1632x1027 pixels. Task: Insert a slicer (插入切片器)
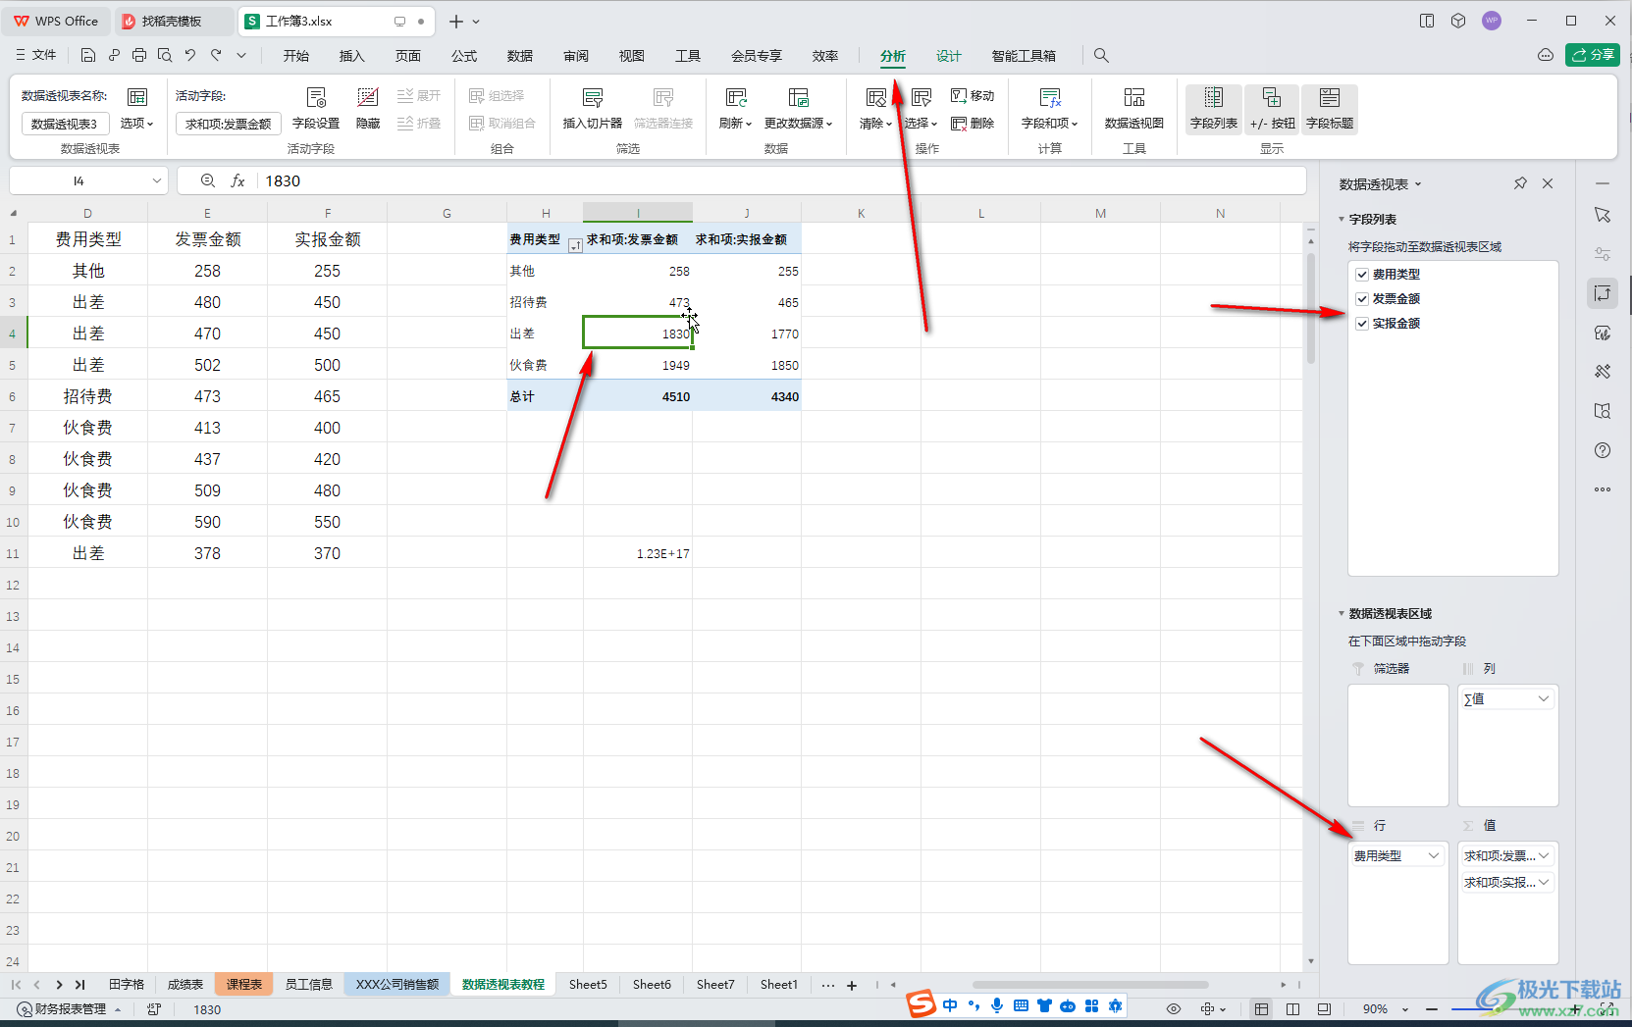coord(593,109)
